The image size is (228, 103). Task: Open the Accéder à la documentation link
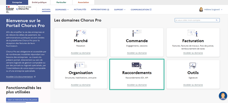pyautogui.click(x=20, y=77)
